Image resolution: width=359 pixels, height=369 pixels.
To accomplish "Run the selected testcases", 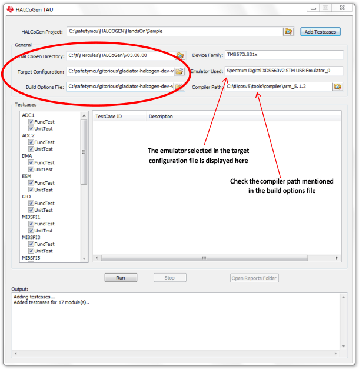I will pyautogui.click(x=121, y=278).
